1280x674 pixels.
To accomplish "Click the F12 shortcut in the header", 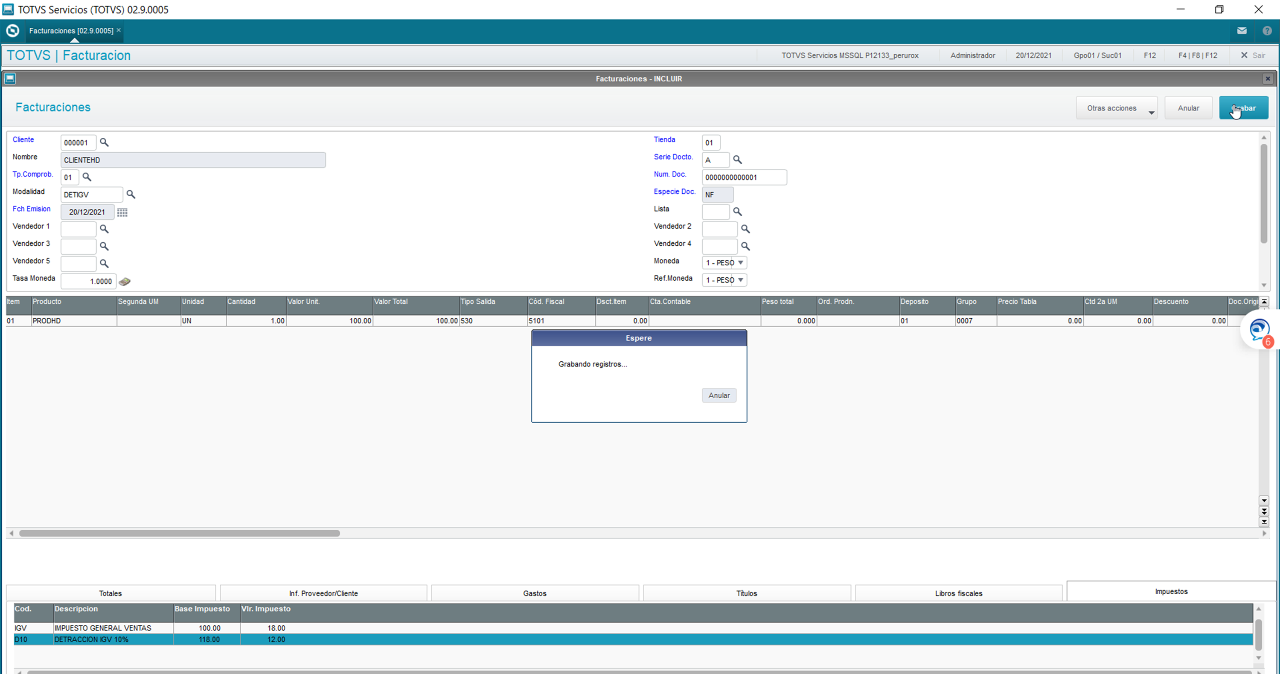I will pos(1149,55).
